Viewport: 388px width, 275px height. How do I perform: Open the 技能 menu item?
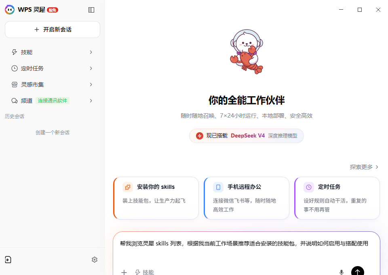pos(53,52)
